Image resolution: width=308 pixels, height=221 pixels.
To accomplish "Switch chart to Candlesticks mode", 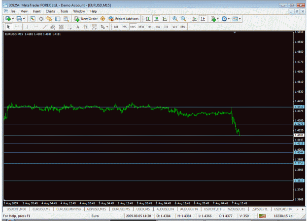I will pos(156,19).
